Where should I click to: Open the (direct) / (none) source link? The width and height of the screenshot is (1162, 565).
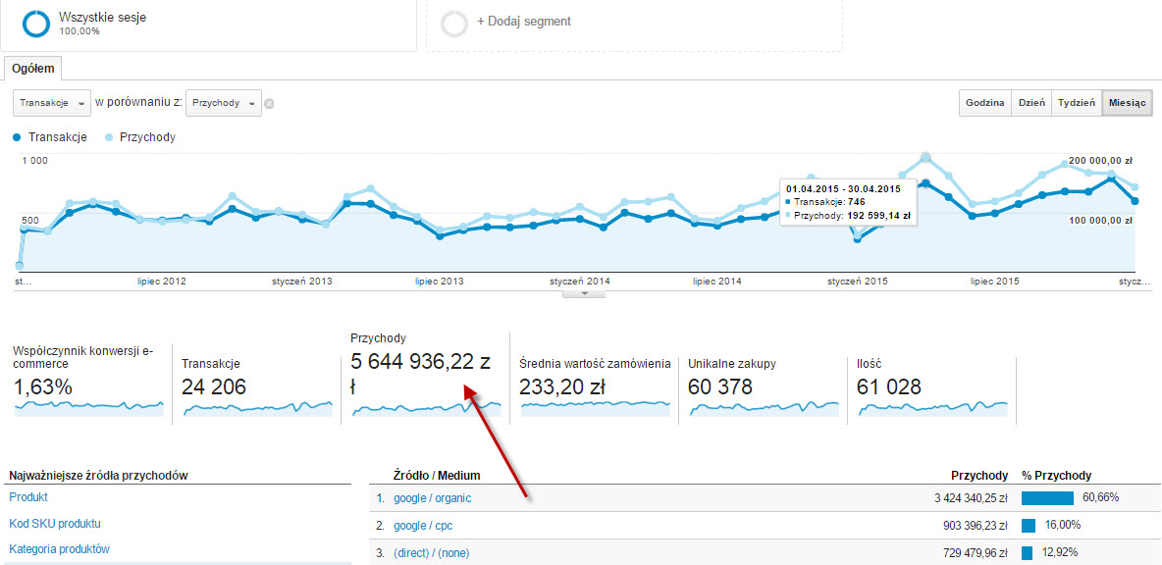431,553
